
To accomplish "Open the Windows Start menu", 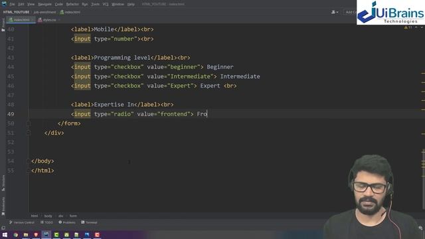I will [5, 234].
